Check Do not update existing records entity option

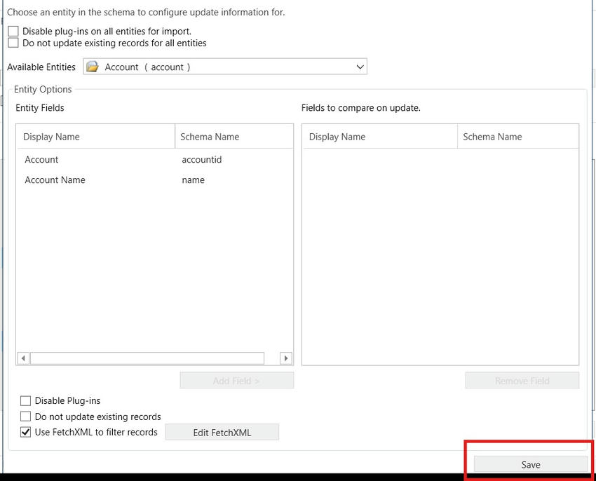click(x=25, y=416)
